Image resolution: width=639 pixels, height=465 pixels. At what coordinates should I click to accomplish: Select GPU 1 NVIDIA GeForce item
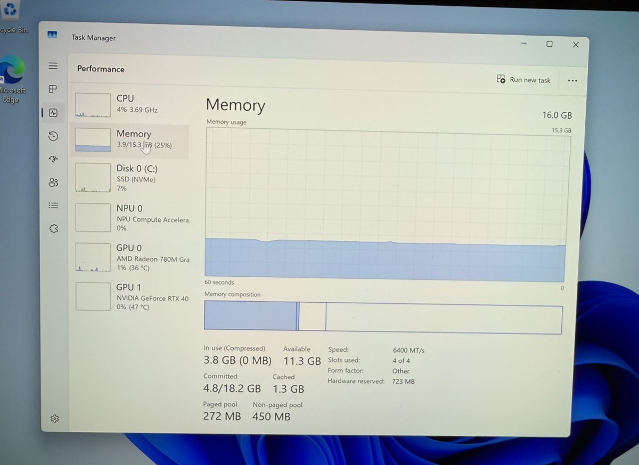[x=129, y=297]
